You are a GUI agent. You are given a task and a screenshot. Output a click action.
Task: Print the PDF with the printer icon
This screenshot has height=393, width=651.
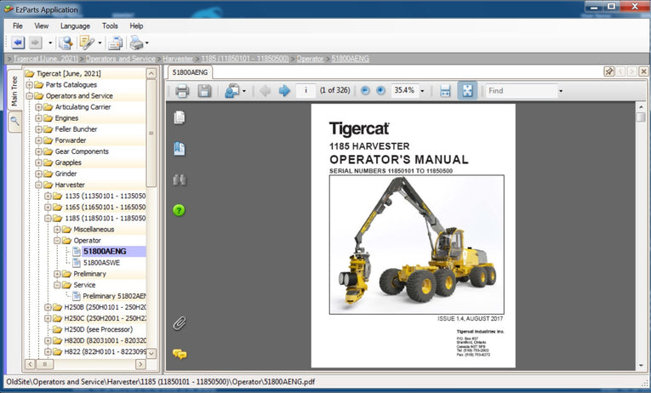click(182, 91)
